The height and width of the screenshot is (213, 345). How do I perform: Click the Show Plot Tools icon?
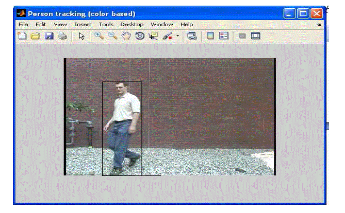255,36
